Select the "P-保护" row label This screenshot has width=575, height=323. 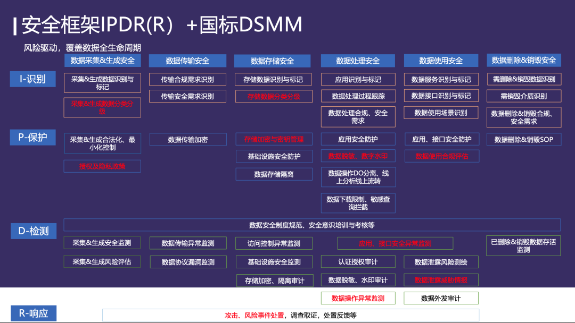[32, 138]
